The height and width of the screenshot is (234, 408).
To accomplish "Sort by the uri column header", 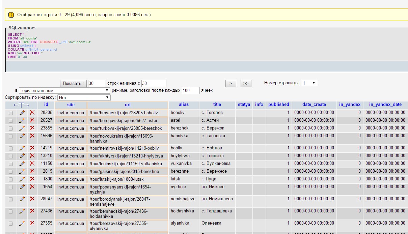I will point(128,105).
